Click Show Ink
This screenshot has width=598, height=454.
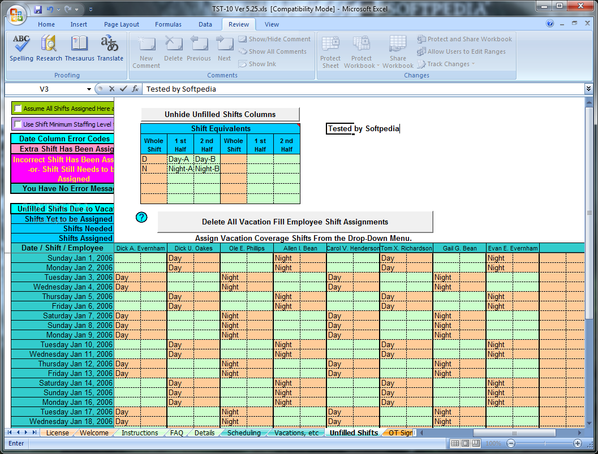coord(257,64)
